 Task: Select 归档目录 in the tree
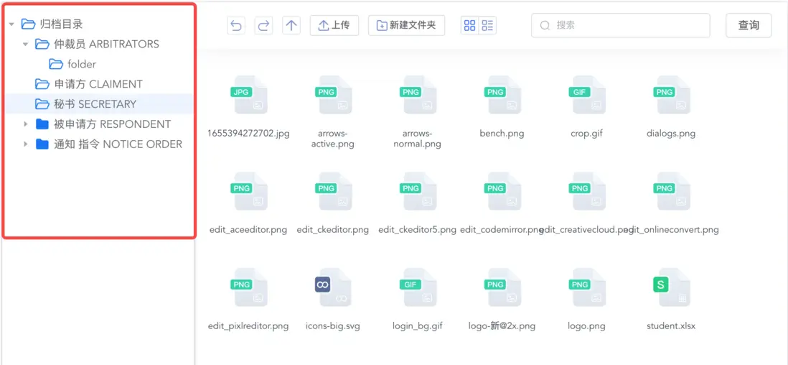click(61, 24)
